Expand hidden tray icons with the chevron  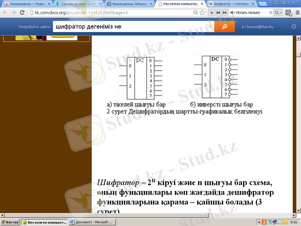click(x=259, y=222)
